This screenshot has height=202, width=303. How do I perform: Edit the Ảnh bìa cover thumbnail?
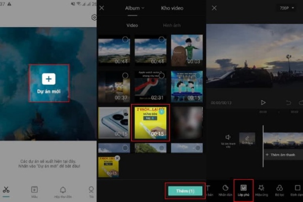click(247, 138)
